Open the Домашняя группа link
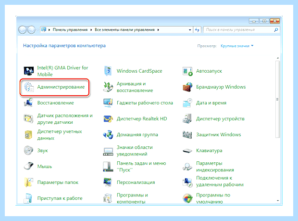The height and width of the screenshot is (221, 298). (x=137, y=135)
